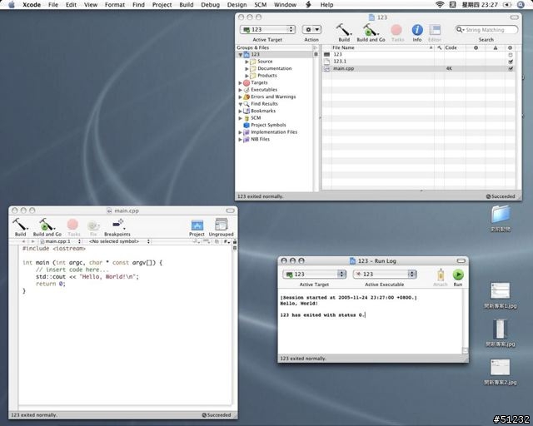Click the Info icon in project toolbar
The image size is (533, 426).
pyautogui.click(x=417, y=30)
